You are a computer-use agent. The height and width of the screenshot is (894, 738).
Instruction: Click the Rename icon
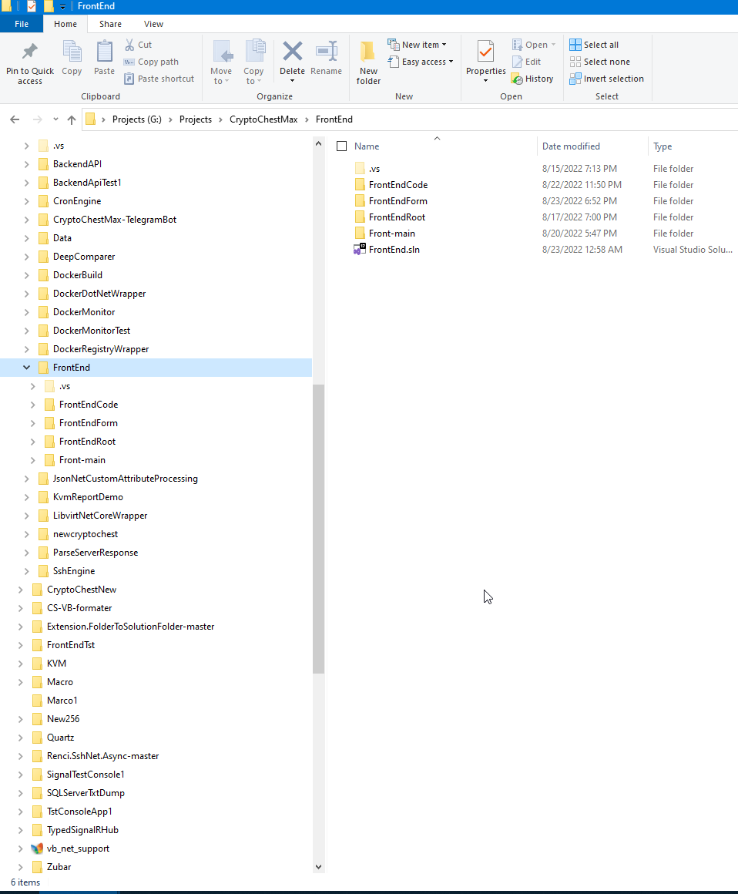click(327, 51)
